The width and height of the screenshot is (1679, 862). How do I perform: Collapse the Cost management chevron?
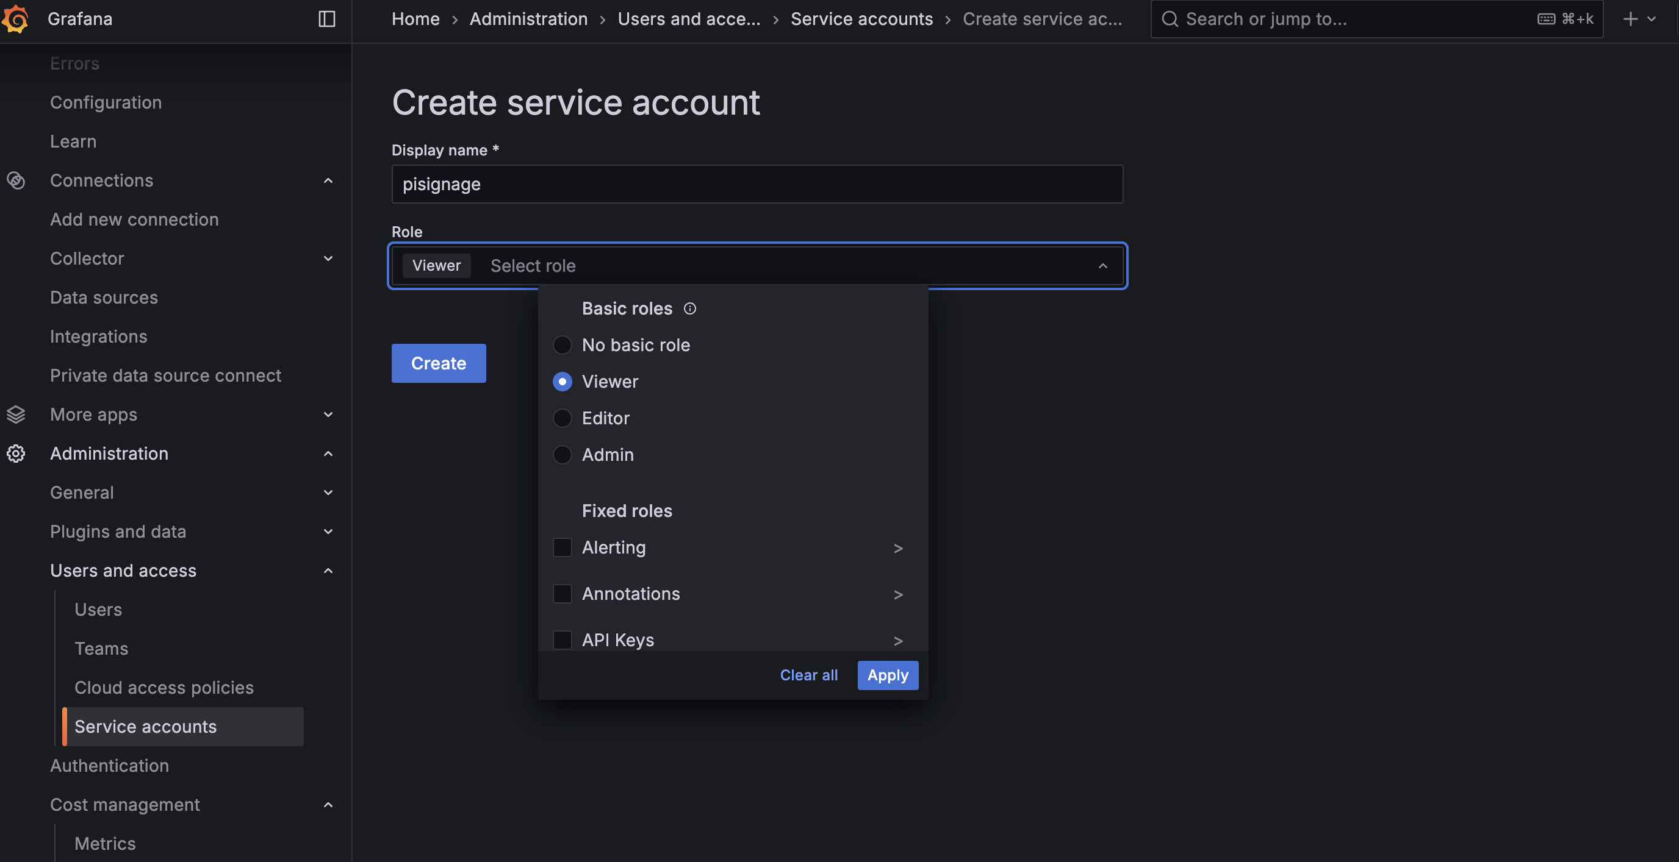click(x=328, y=805)
